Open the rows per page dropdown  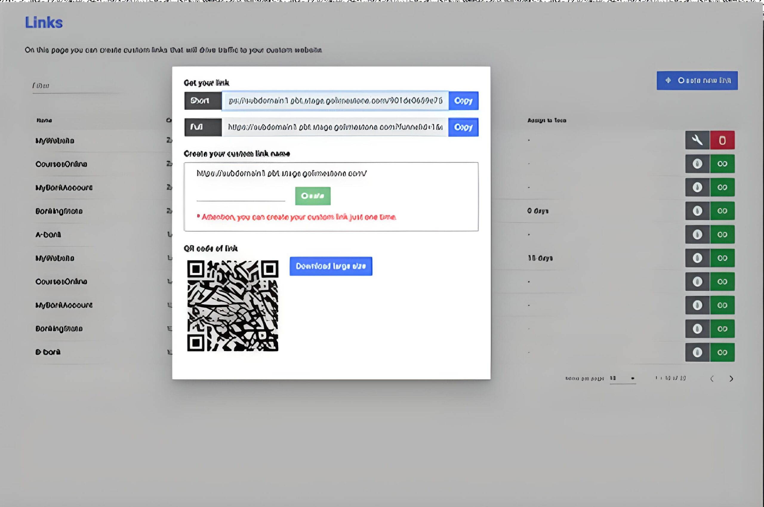623,378
